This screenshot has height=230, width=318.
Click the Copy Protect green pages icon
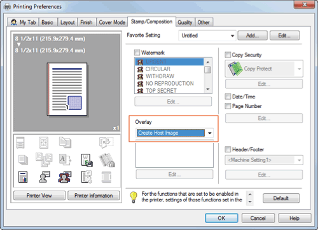coord(235,69)
